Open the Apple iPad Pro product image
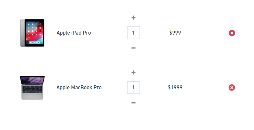Viewport: 254px width, 130px height. (x=32, y=33)
